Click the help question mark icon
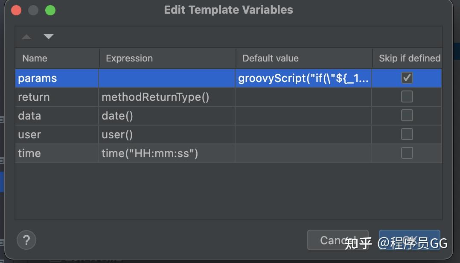 (26, 240)
